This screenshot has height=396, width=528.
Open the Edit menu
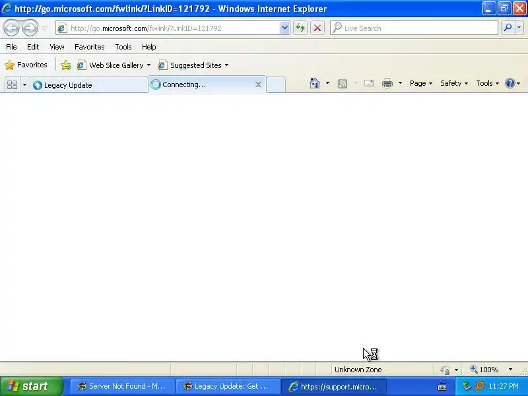pyautogui.click(x=33, y=47)
